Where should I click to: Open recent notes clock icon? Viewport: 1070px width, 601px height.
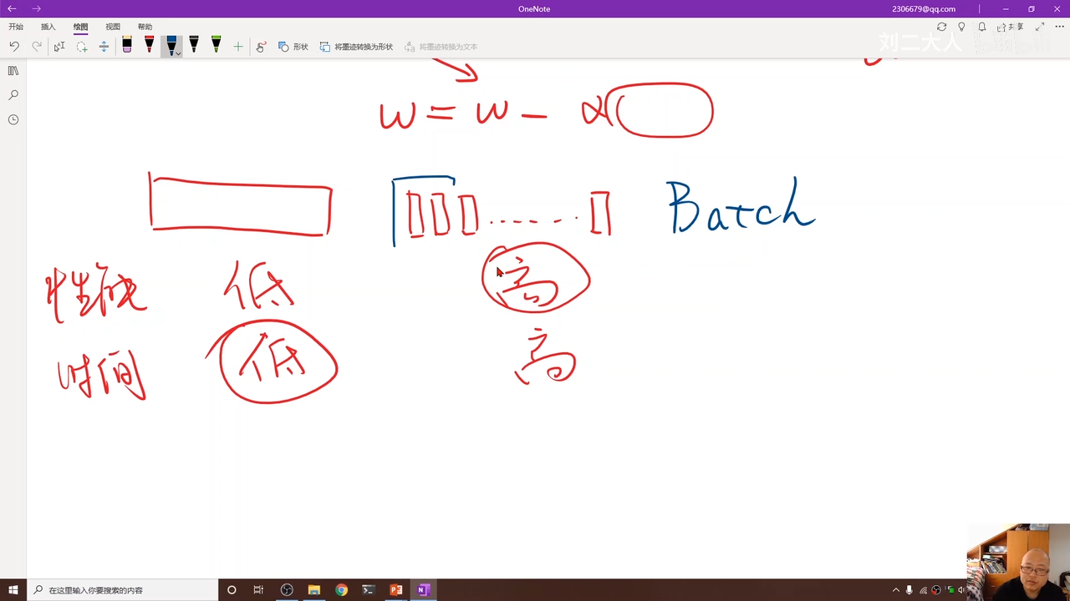(13, 119)
